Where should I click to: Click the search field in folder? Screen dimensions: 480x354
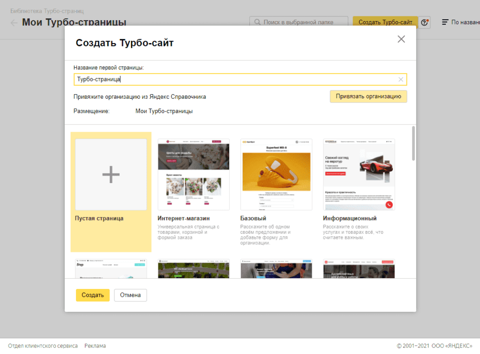pyautogui.click(x=299, y=22)
